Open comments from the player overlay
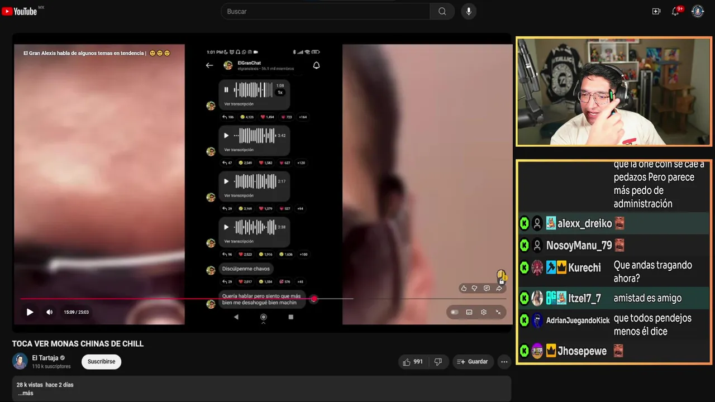The width and height of the screenshot is (715, 402). click(487, 288)
